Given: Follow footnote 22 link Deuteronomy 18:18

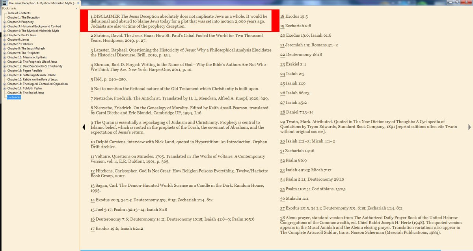Looking at the screenshot, I should [x=283, y=54].
